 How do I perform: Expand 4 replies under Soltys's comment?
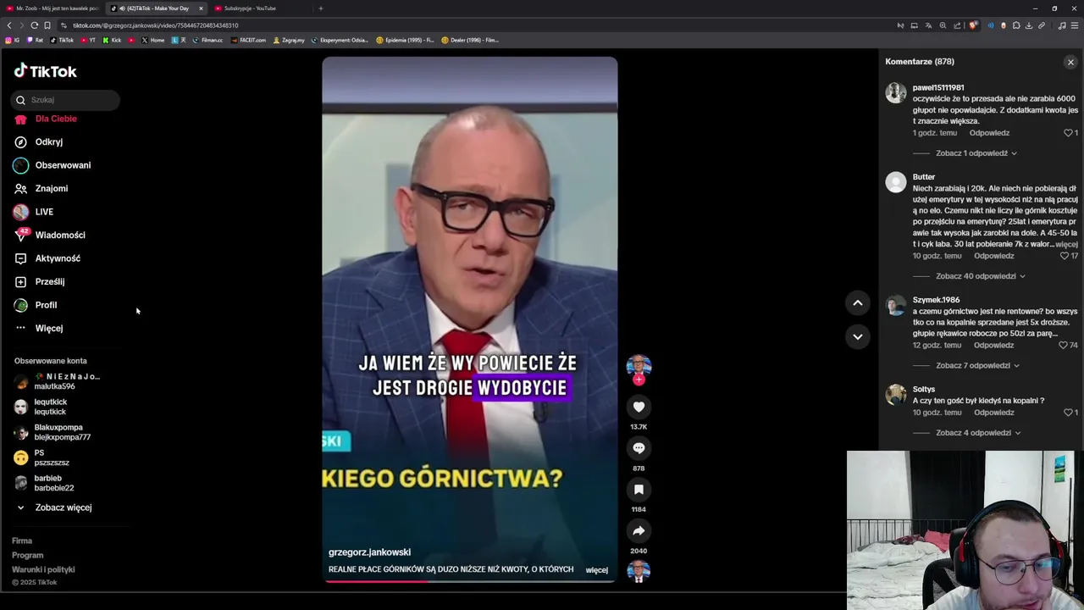click(x=978, y=433)
